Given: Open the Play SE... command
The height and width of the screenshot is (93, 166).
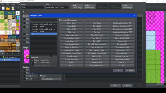Looking at the screenshot, I should 122,63.
